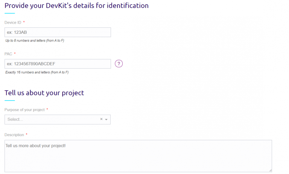The width and height of the screenshot is (289, 174).
Task: Click the required asterisk beside Description
Action: [x=27, y=135]
